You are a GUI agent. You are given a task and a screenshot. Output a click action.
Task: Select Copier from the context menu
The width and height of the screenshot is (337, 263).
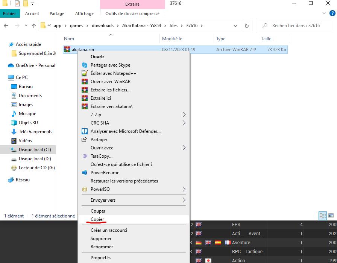[x=97, y=219]
